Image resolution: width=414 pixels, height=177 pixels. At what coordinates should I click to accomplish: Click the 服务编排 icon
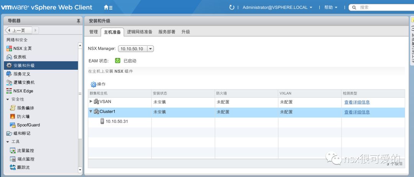13,108
